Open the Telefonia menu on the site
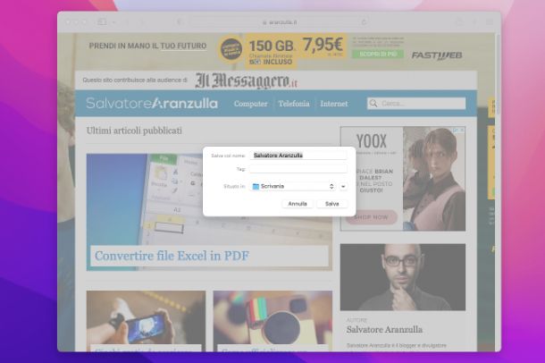545x363 pixels. [294, 104]
